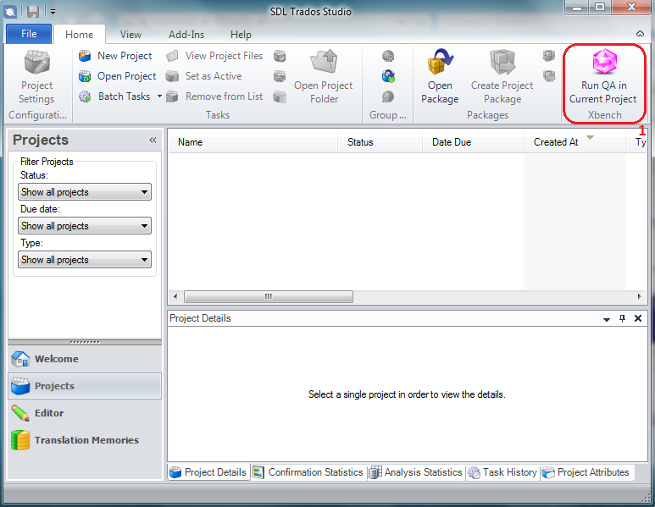Collapse the ribbon with the top-right arrow

(x=640, y=33)
